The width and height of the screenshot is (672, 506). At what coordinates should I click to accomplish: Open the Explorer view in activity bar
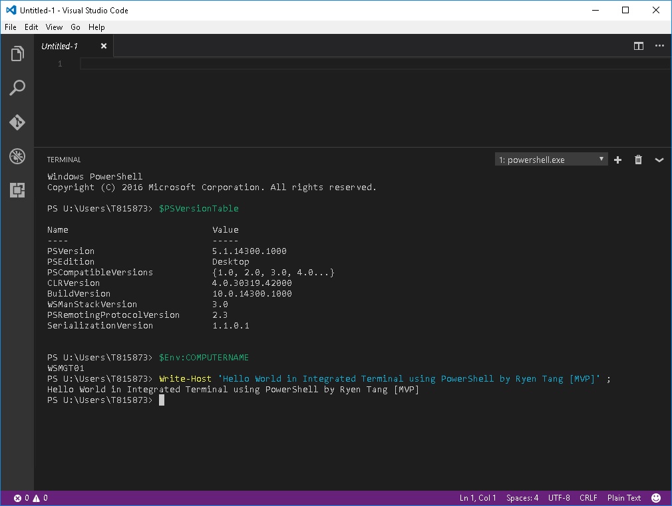(17, 54)
